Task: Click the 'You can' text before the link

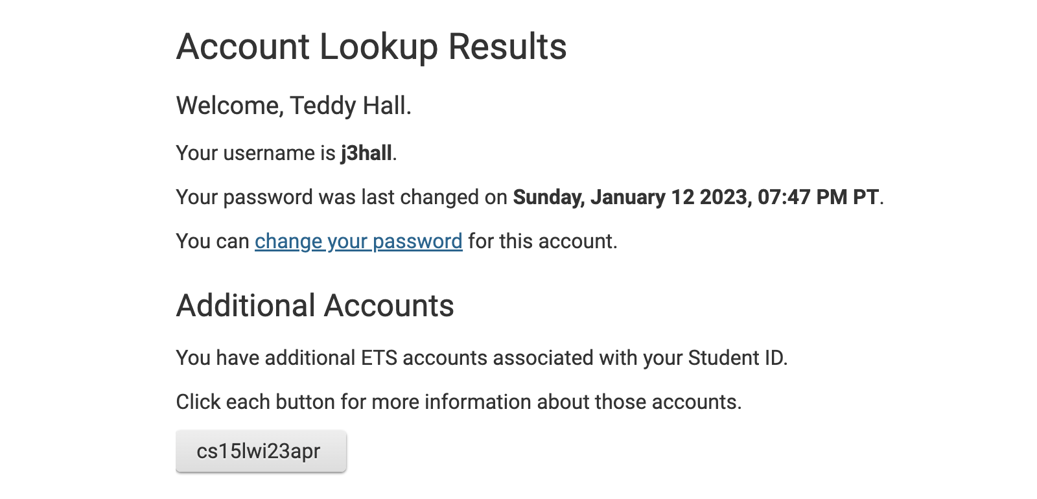Action: [213, 241]
